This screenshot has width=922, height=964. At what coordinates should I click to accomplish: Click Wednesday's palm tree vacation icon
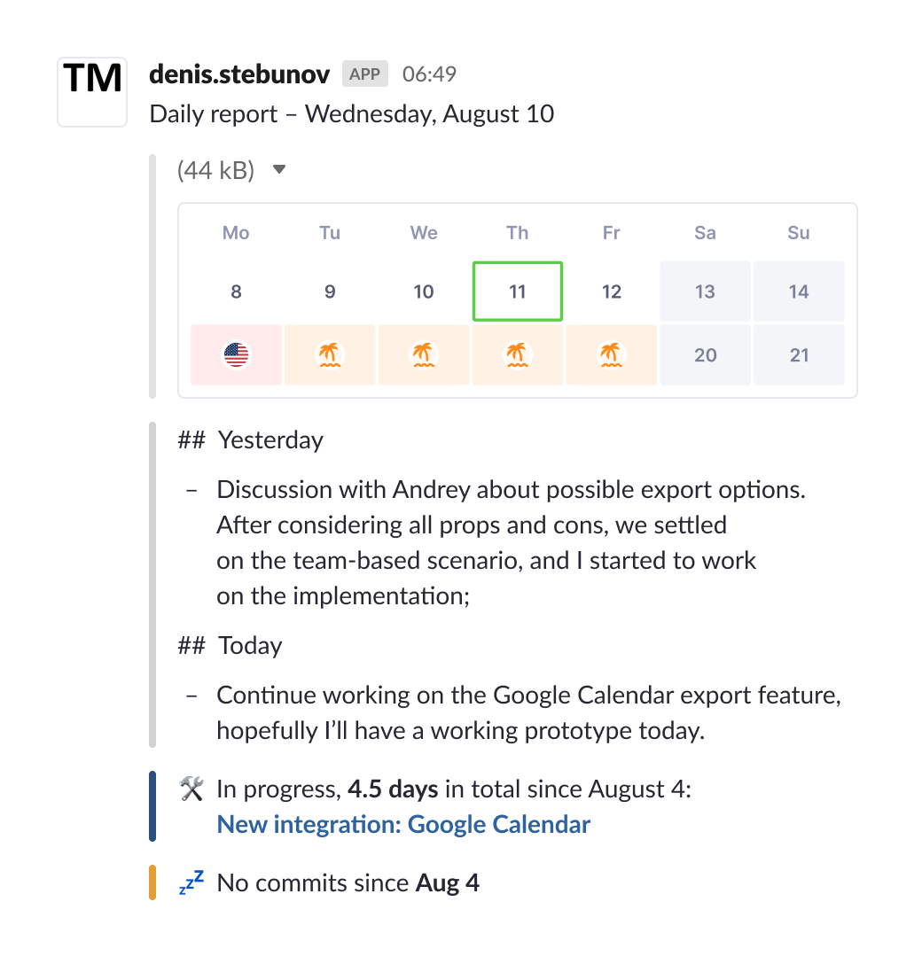424,355
